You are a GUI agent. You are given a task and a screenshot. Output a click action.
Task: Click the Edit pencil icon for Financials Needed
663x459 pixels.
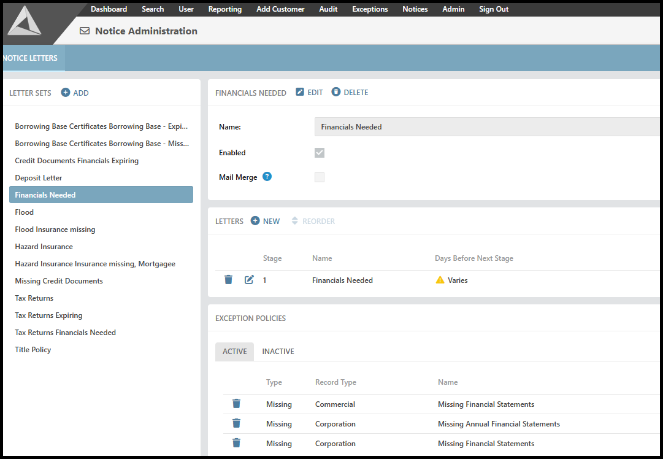[x=300, y=92]
